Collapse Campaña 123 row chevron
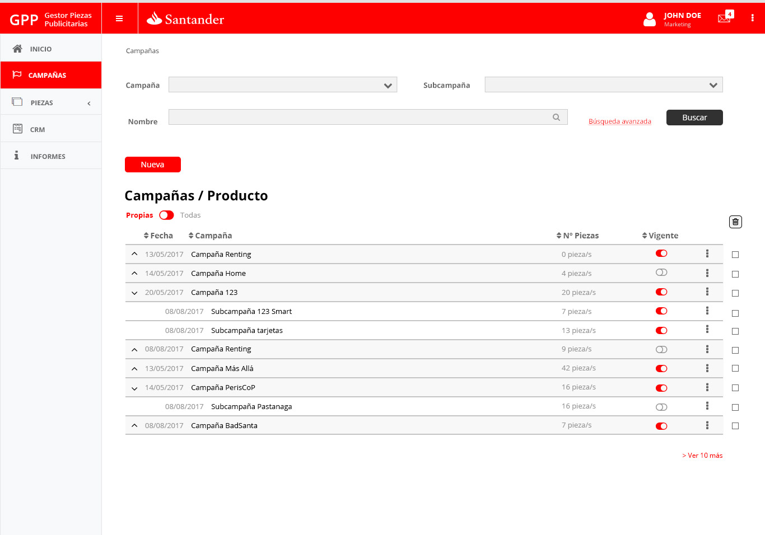This screenshot has width=765, height=535. (134, 293)
